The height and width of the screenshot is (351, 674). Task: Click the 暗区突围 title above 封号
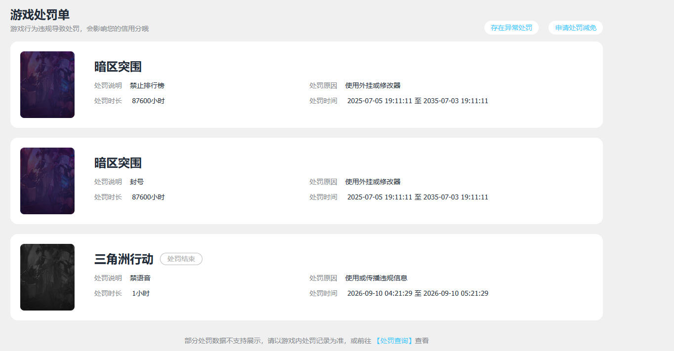pos(118,163)
